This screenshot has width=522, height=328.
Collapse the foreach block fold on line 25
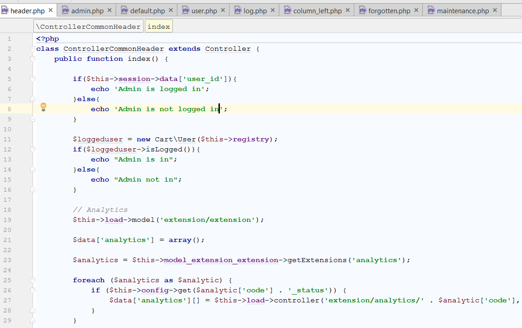32,280
